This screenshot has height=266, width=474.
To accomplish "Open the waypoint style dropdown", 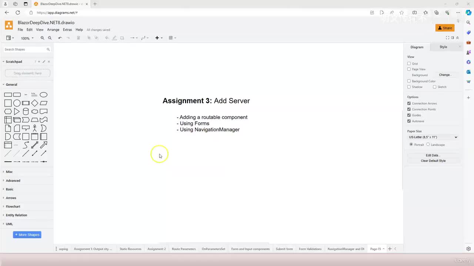I will pyautogui.click(x=145, y=38).
